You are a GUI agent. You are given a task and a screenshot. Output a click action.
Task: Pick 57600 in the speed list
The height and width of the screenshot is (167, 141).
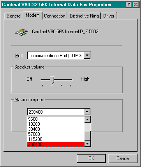click(x=56, y=134)
